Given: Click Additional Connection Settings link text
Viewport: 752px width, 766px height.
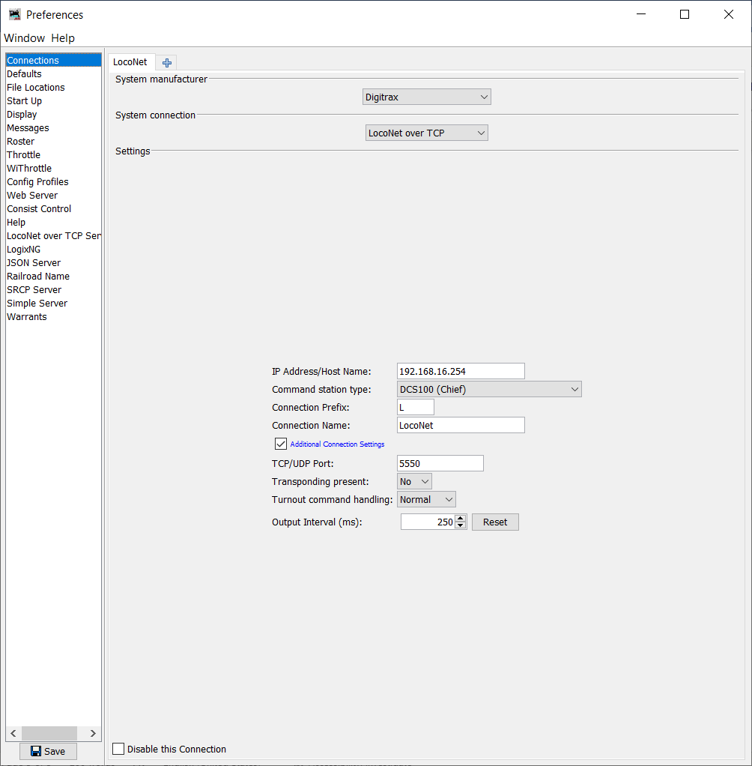Looking at the screenshot, I should pos(337,444).
